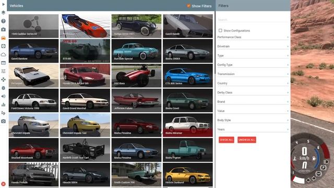Open the mods briefcase icon
The height and width of the screenshot is (188, 334).
tap(4, 29)
